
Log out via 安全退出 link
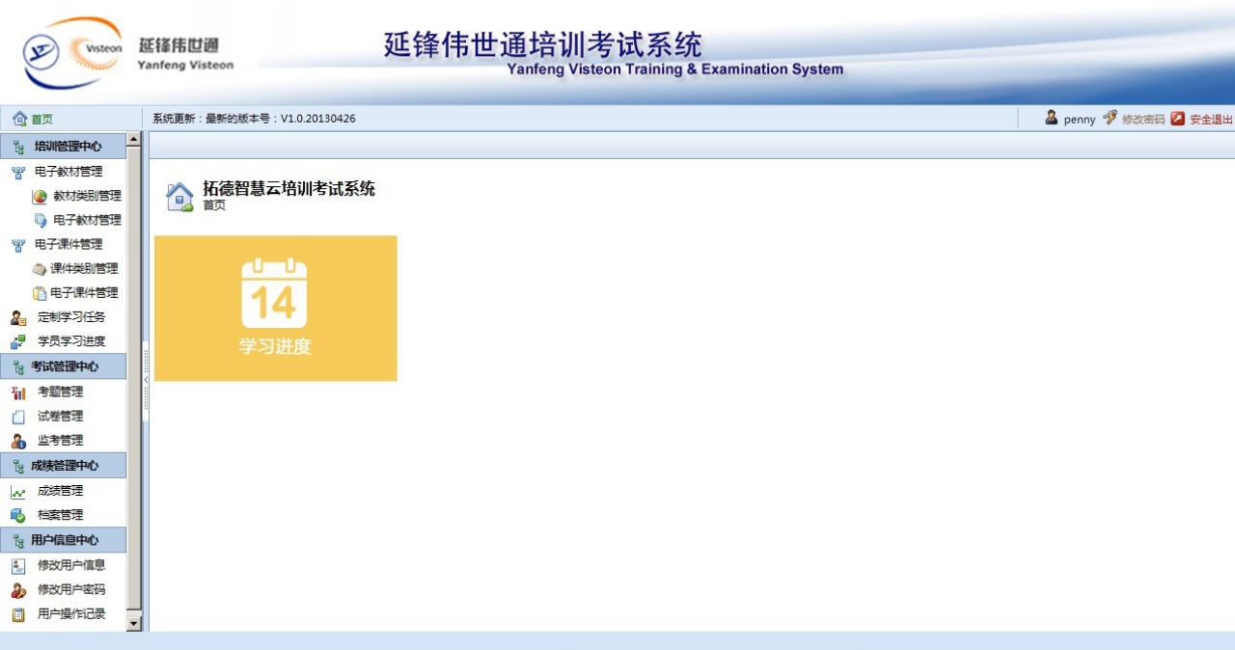coord(1211,120)
